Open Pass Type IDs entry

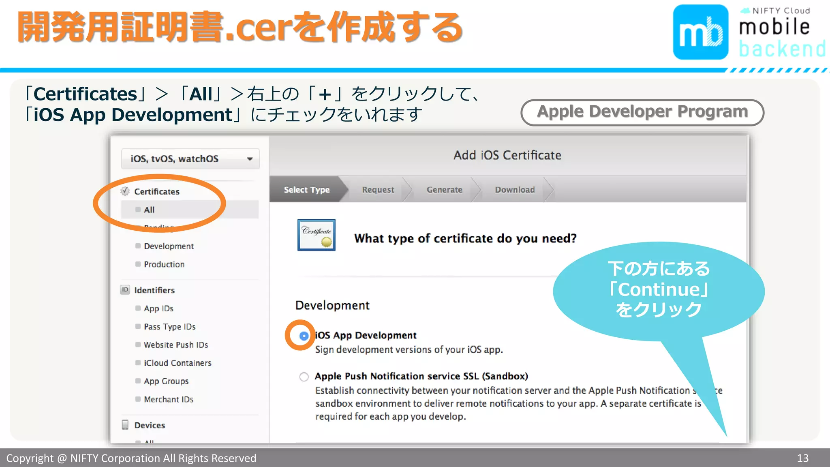(169, 327)
